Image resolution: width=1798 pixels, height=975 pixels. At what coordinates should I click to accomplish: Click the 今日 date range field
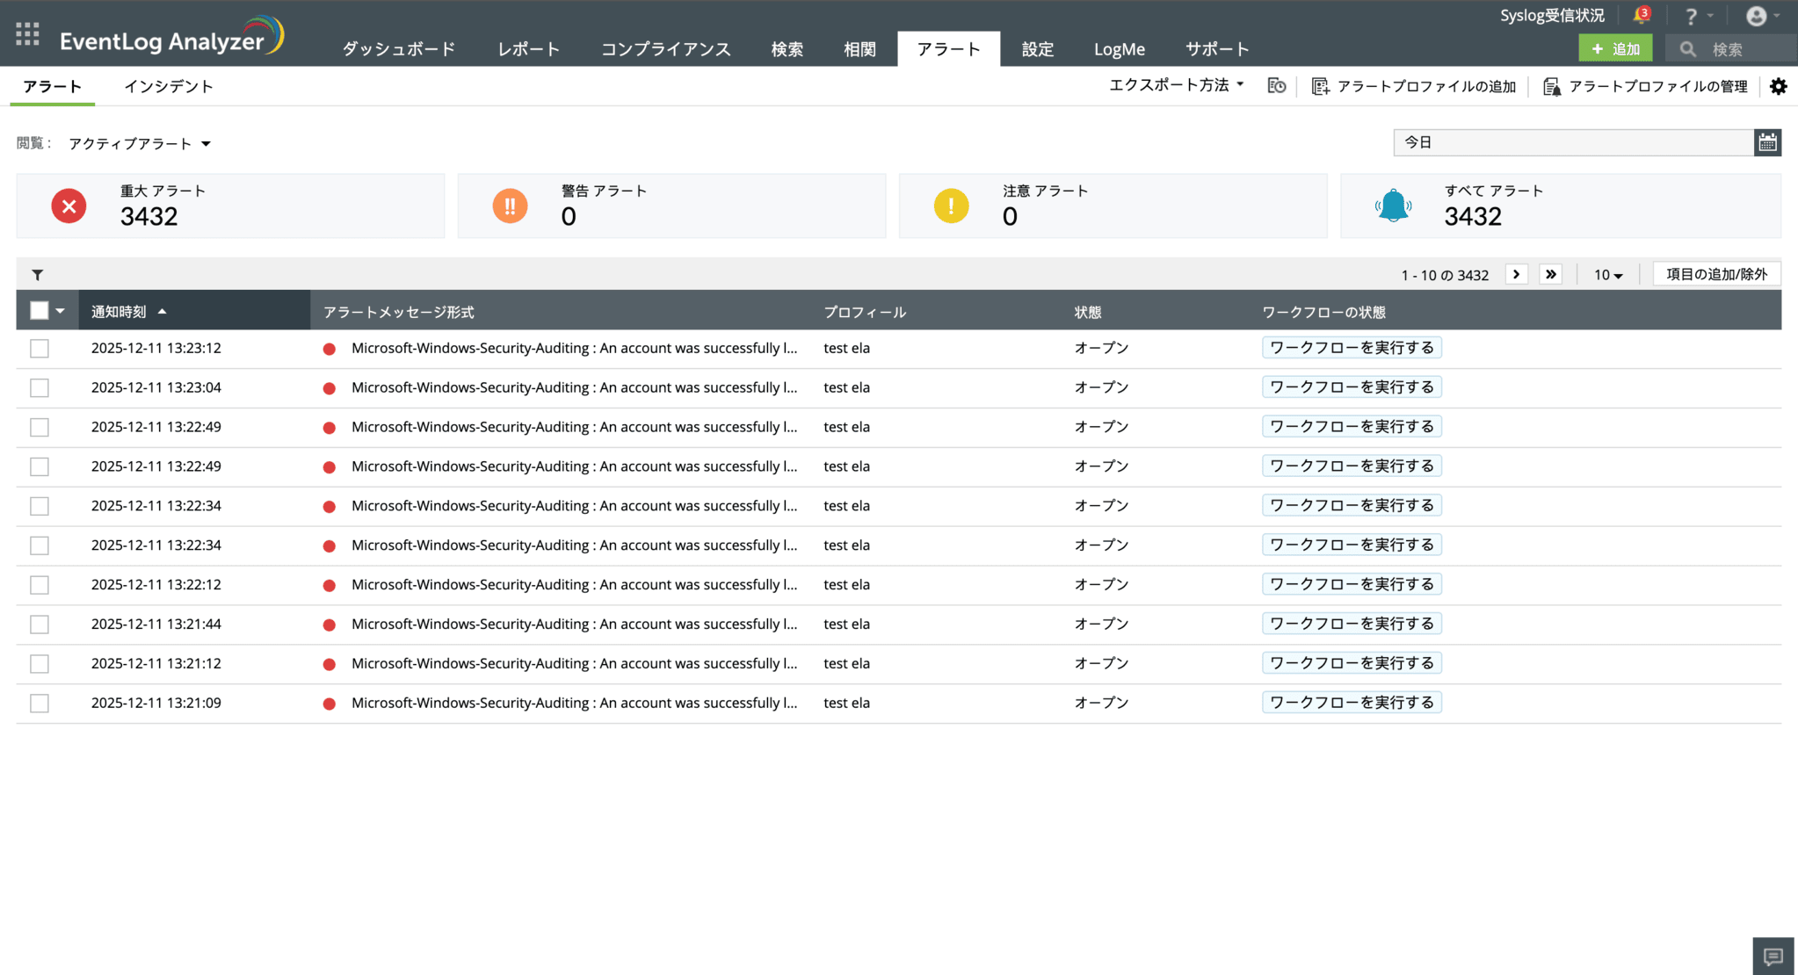1572,142
